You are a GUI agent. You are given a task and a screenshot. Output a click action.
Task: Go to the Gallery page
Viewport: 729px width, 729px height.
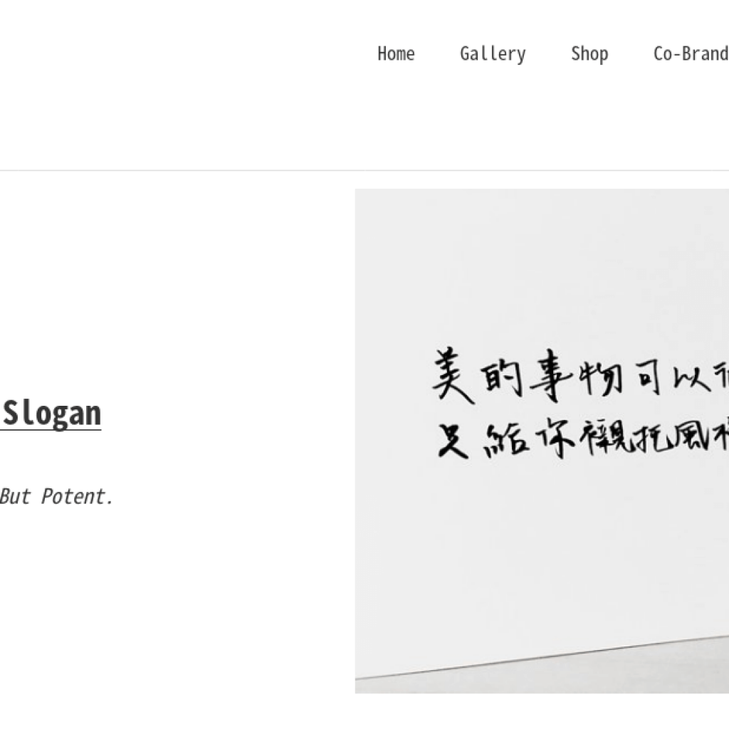[x=493, y=54]
